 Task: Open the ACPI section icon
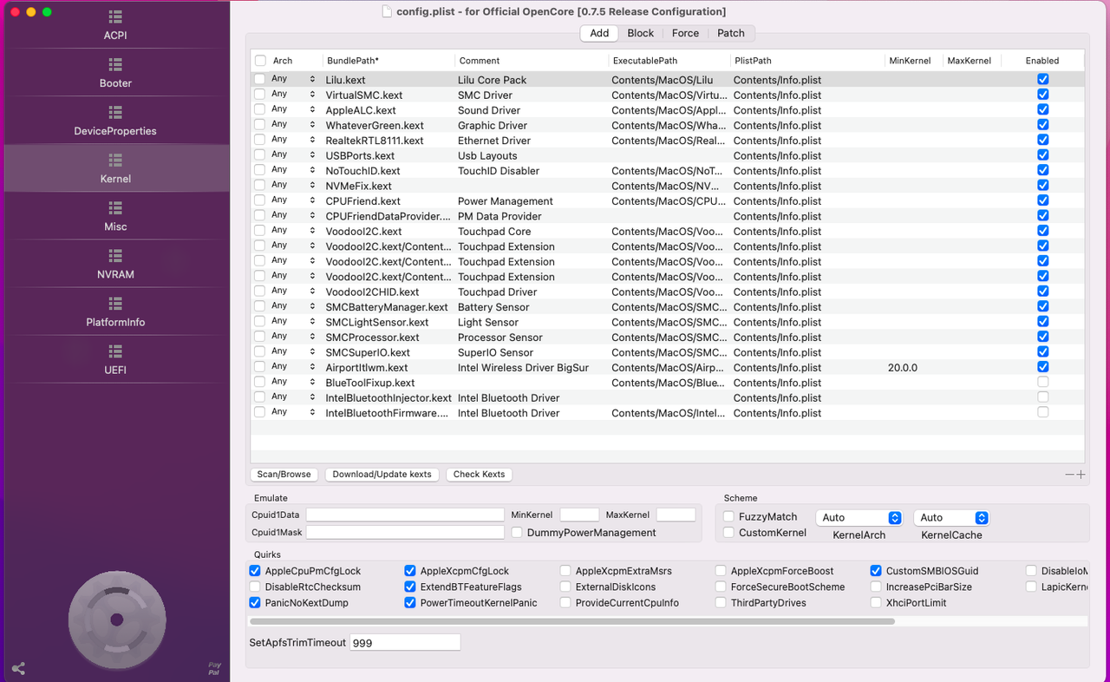click(115, 17)
